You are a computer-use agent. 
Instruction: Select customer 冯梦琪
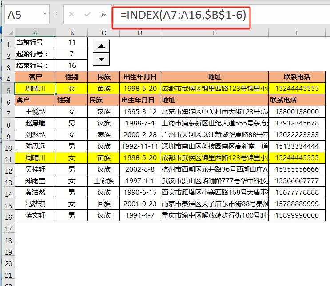36,204
